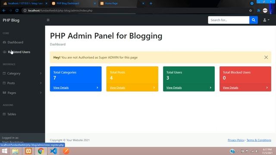The image size is (276, 155).
Task: Click the Dashboard breadcrumb text
Action: pos(57,44)
